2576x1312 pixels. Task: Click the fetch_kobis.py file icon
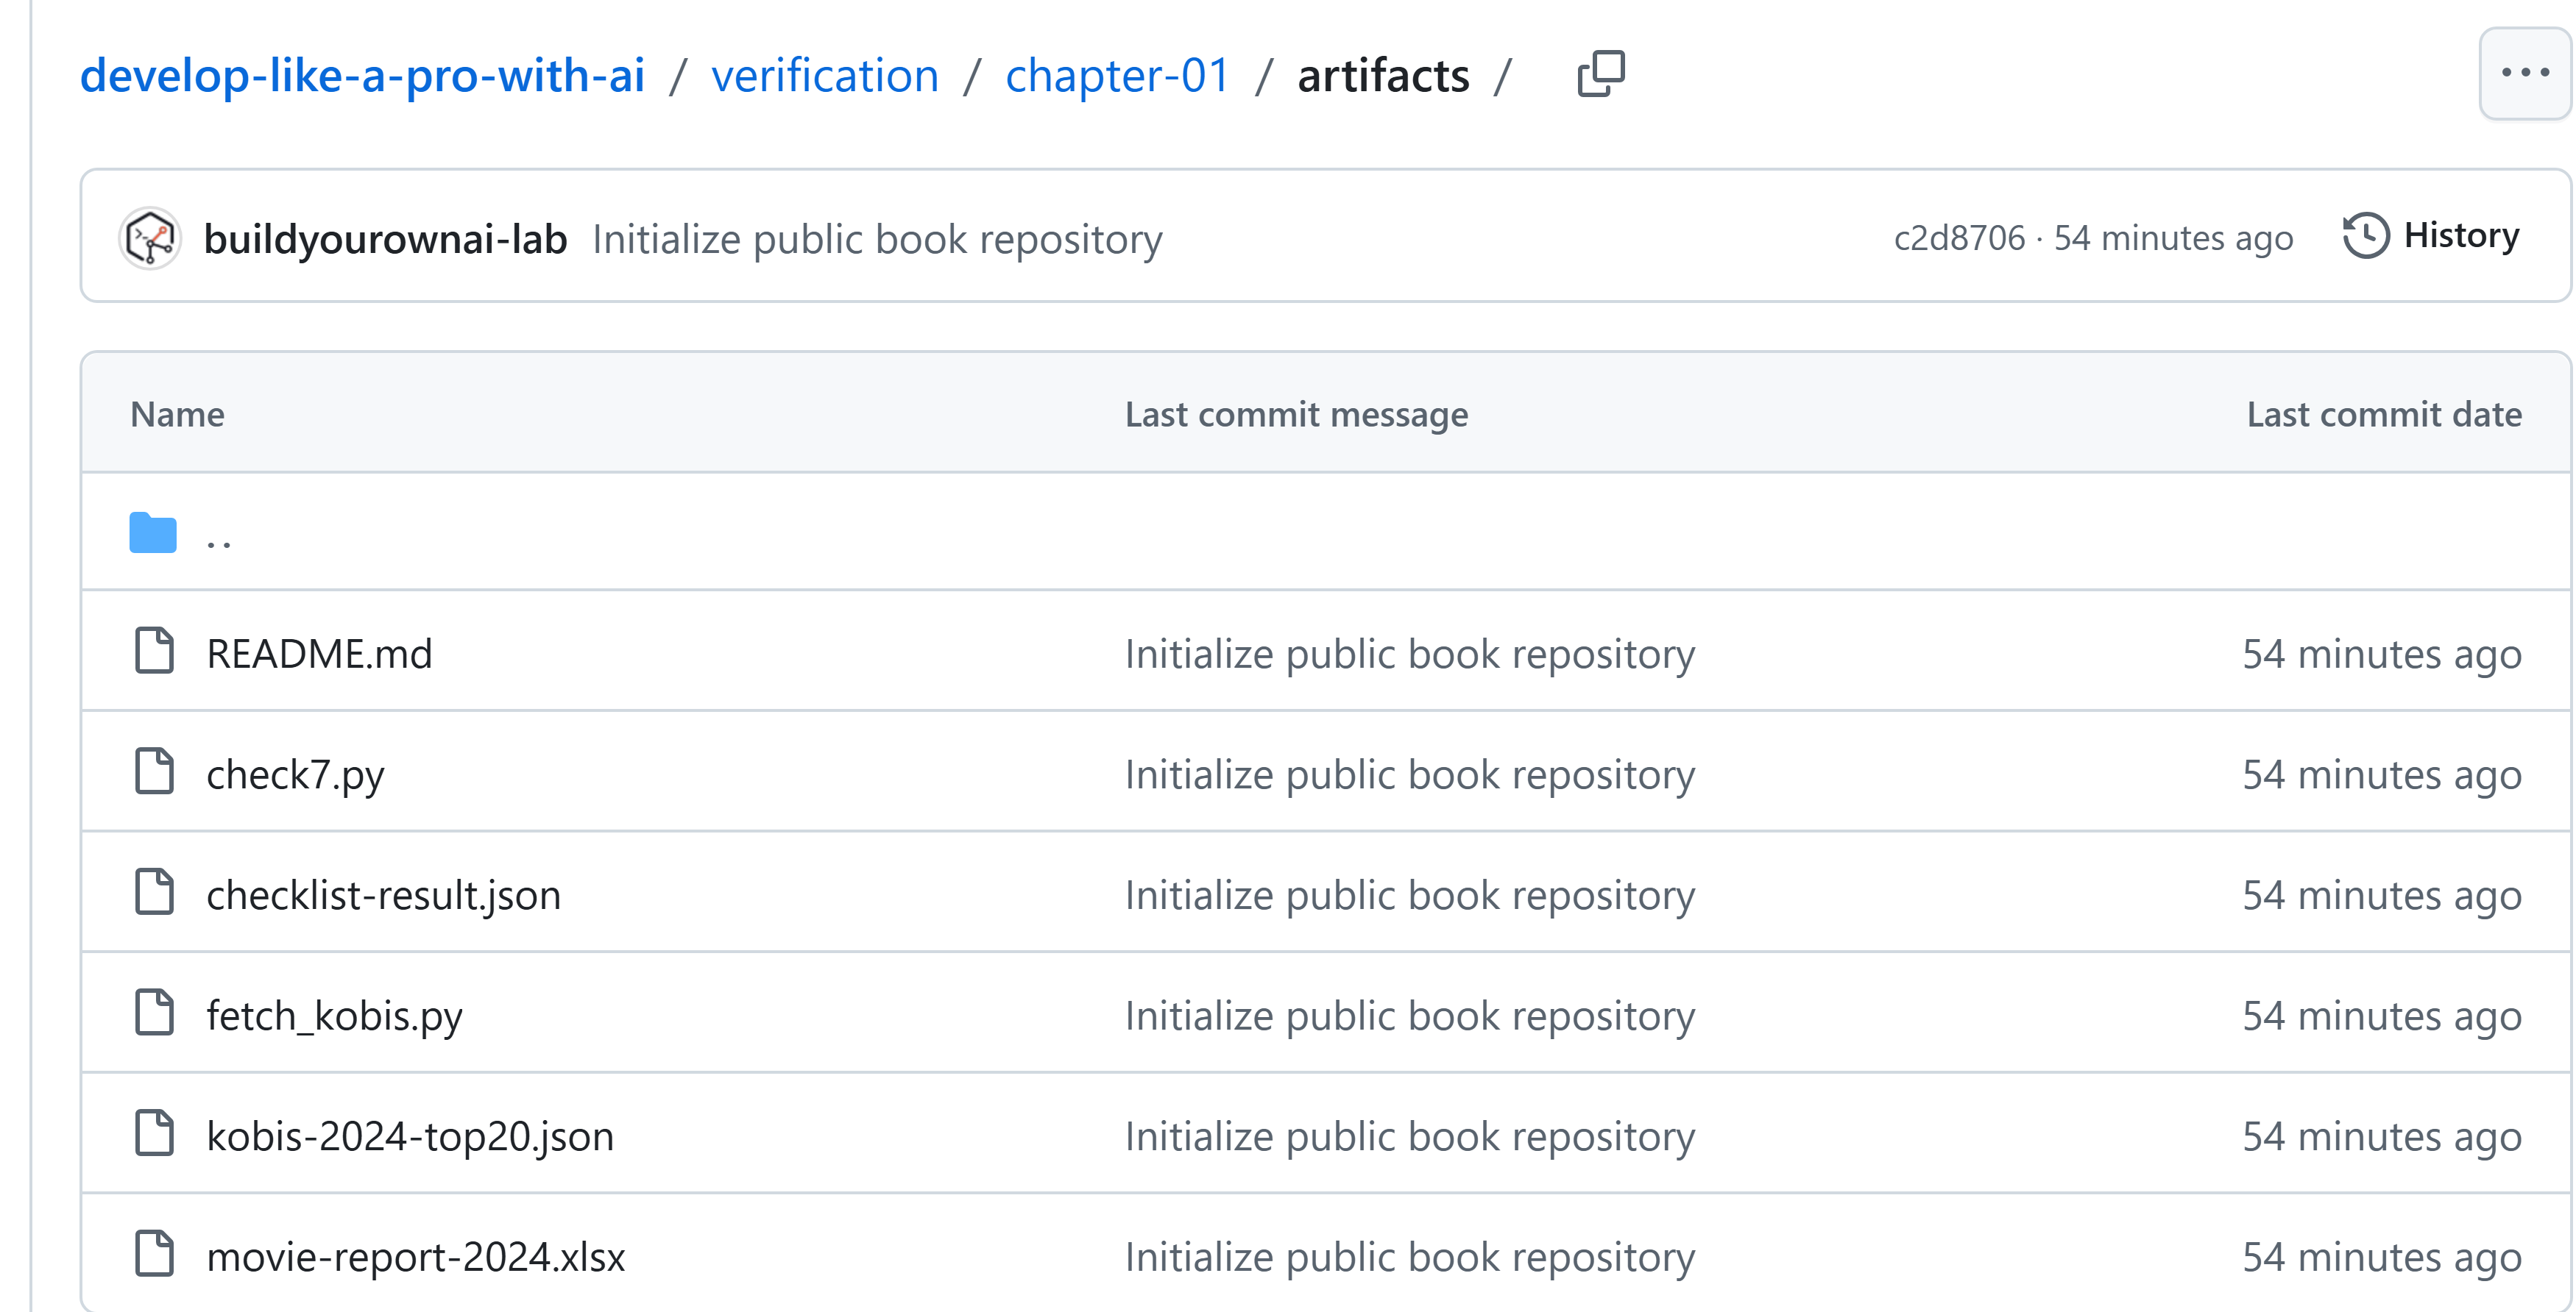coord(154,1012)
